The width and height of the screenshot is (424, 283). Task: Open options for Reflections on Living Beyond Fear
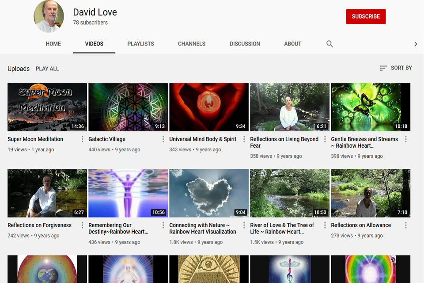[325, 139]
